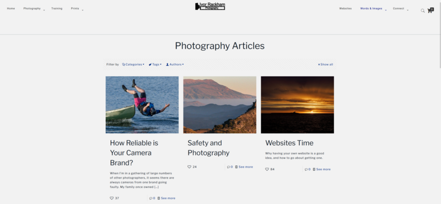Click the Websites Time excerpt text
The image size is (441, 204).
294,155
